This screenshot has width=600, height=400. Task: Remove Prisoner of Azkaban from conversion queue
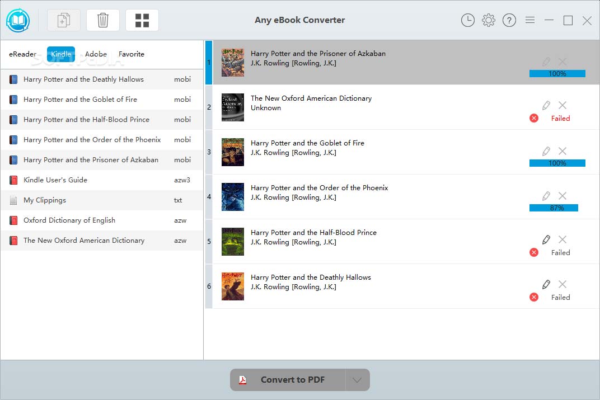(562, 61)
